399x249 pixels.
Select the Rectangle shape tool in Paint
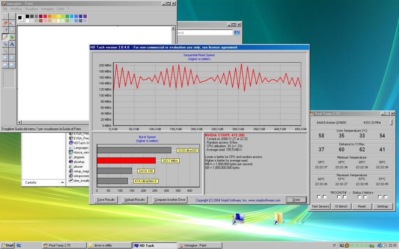pos(5,58)
